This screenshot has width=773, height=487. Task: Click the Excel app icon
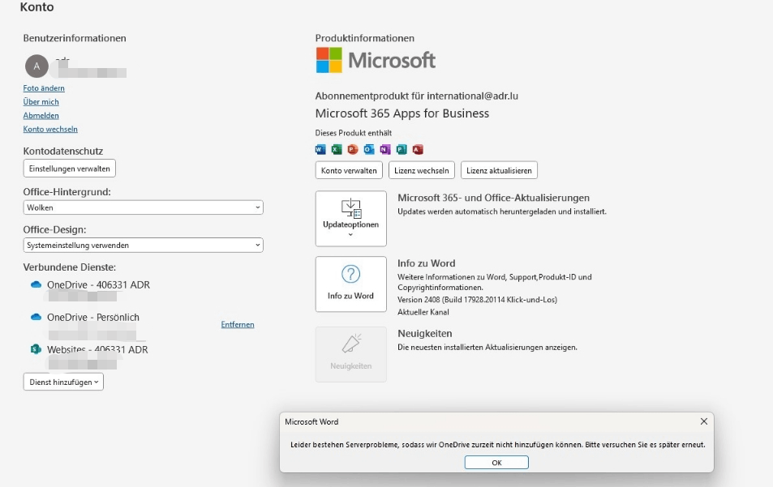click(337, 149)
